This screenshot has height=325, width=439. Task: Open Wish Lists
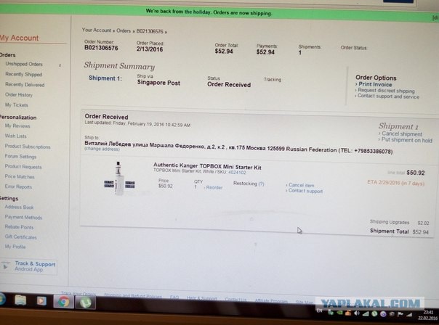15,136
